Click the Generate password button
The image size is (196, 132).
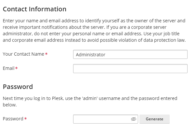click(154, 119)
